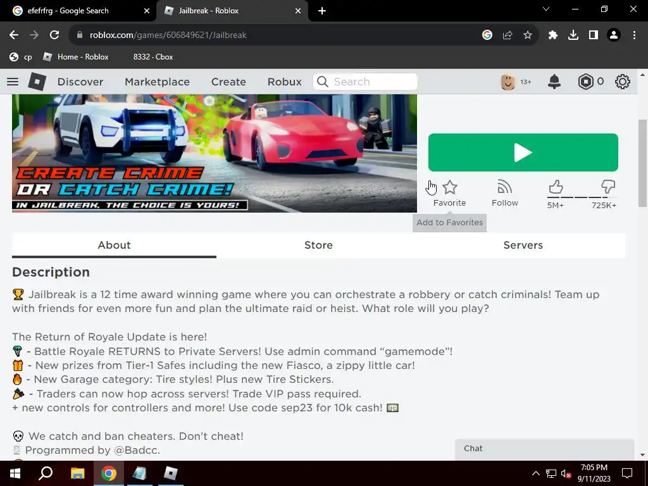The height and width of the screenshot is (486, 648).
Task: Expand the Chat panel
Action: [545, 449]
